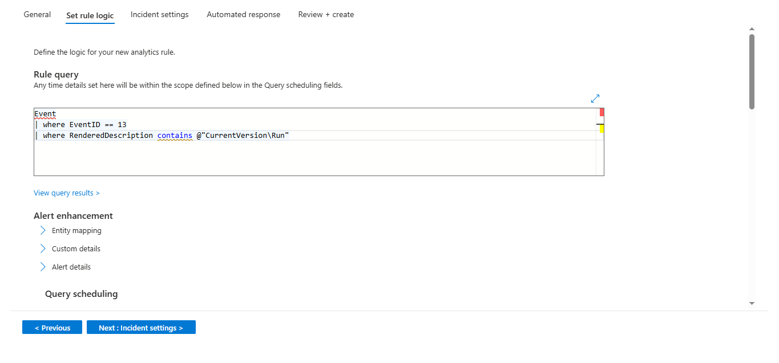779x363 pixels.
Task: Click the Query scheduling heading
Action: [82, 294]
